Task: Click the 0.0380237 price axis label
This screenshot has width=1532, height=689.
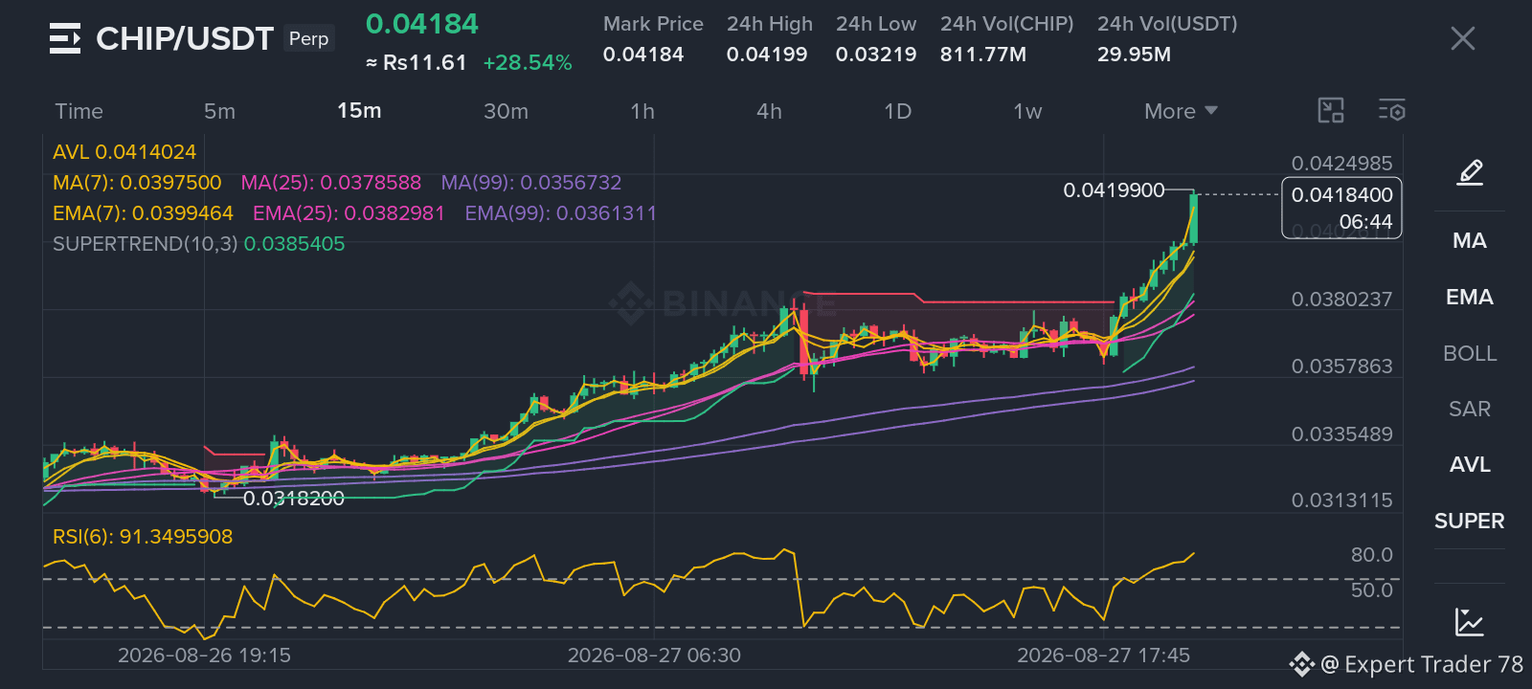Action: point(1341,300)
